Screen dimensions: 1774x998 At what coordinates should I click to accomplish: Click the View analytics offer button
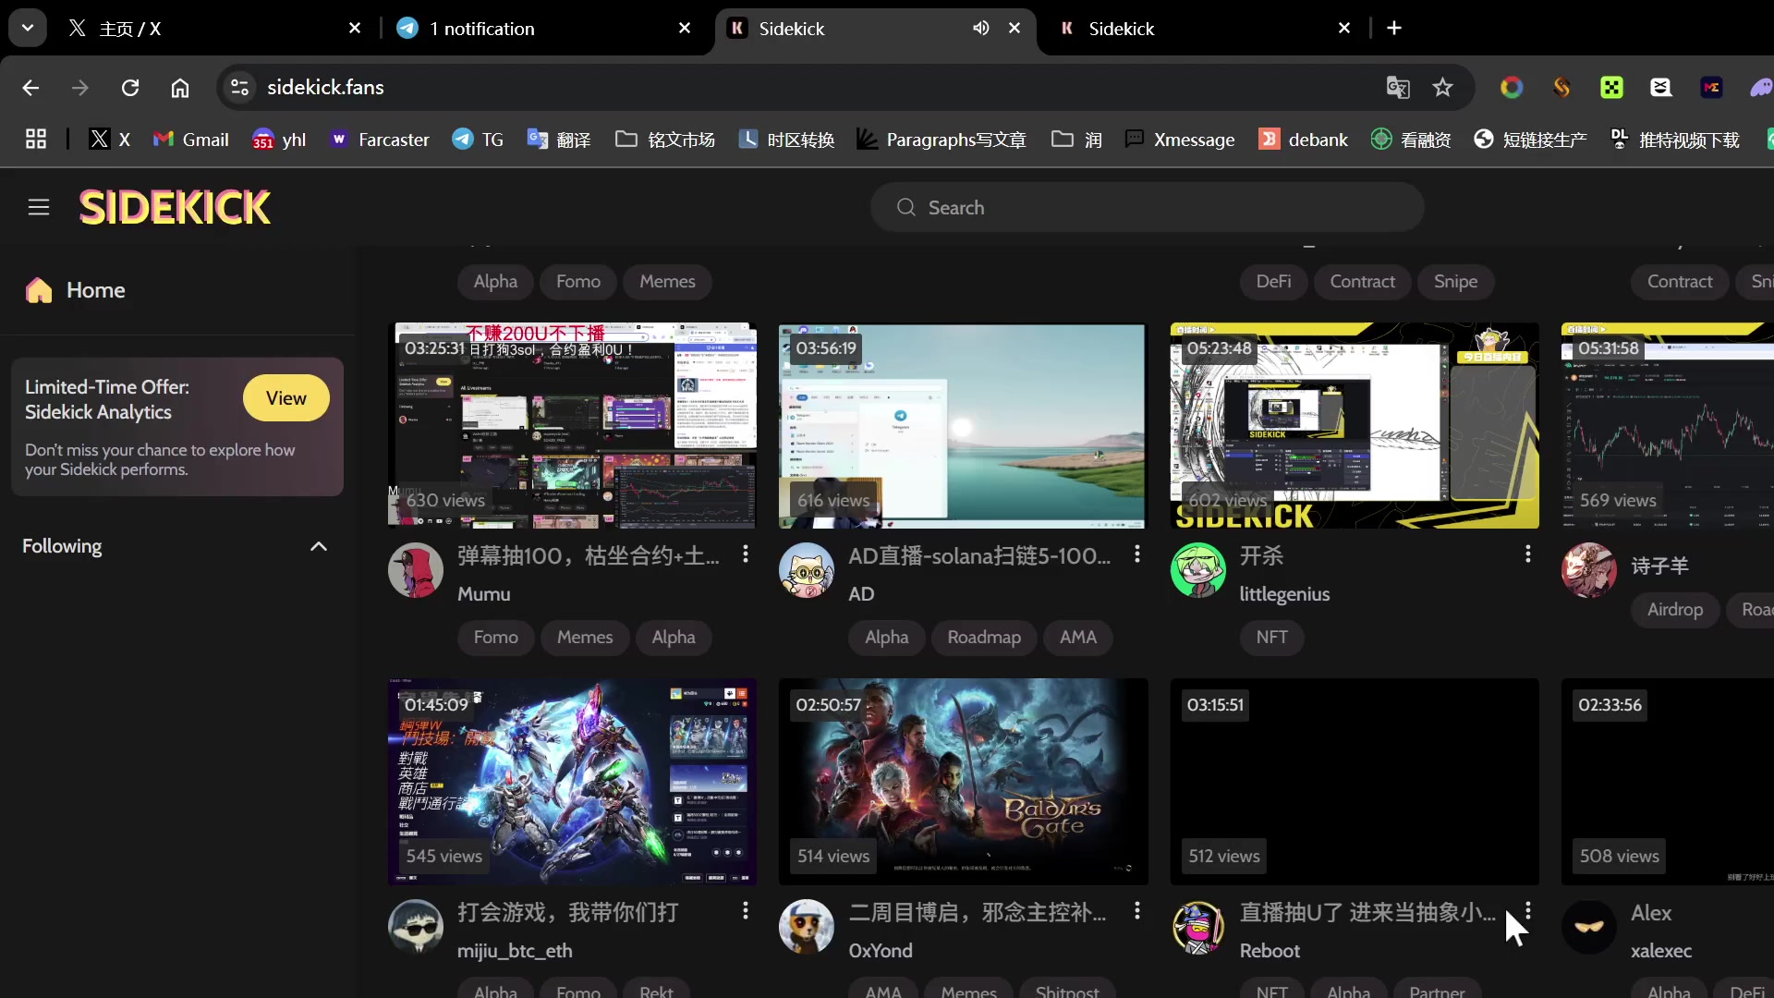click(286, 397)
